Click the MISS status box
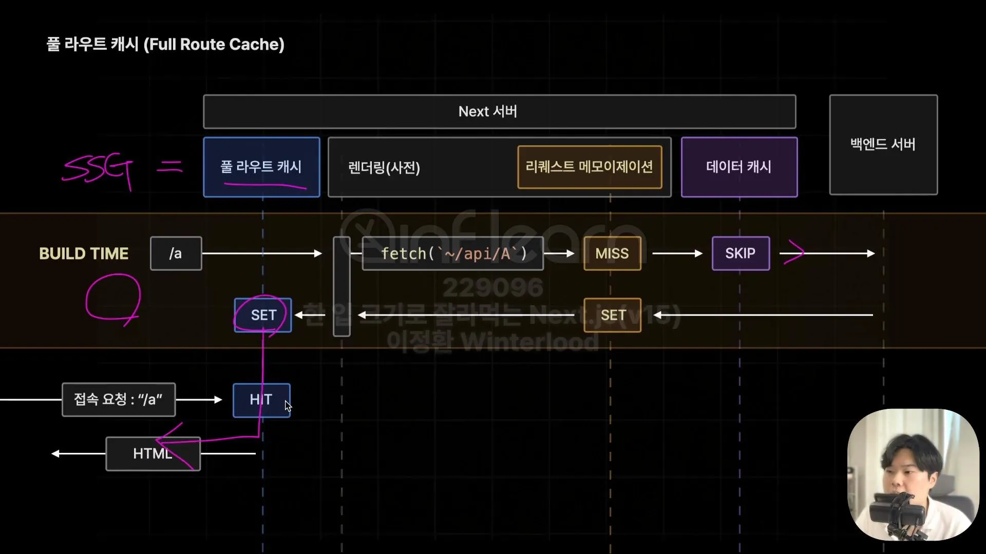Viewport: 986px width, 554px height. pos(612,253)
